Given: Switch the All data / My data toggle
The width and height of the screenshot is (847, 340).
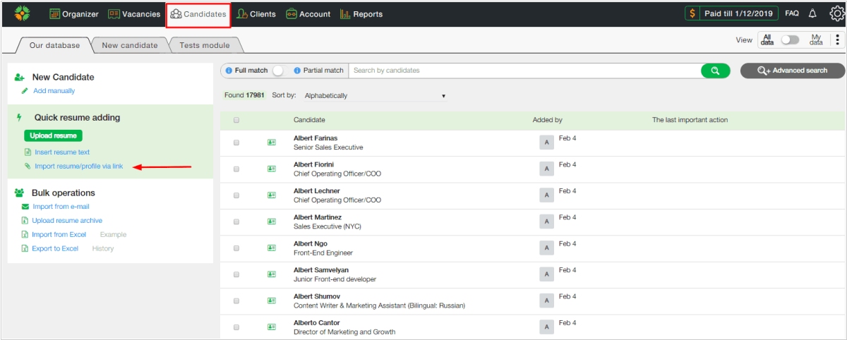Looking at the screenshot, I should pyautogui.click(x=789, y=40).
